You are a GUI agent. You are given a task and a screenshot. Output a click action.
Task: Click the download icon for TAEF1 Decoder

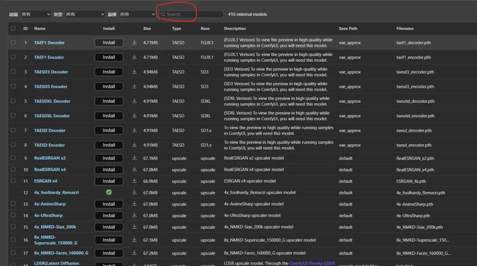(134, 42)
